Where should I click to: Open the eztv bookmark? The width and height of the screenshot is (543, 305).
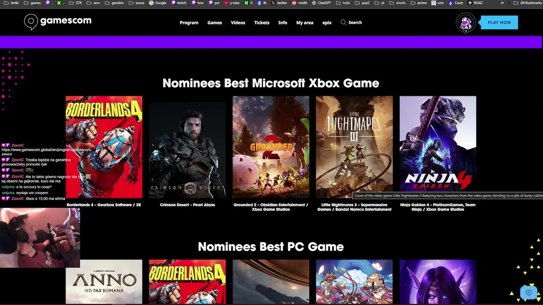tap(437, 3)
